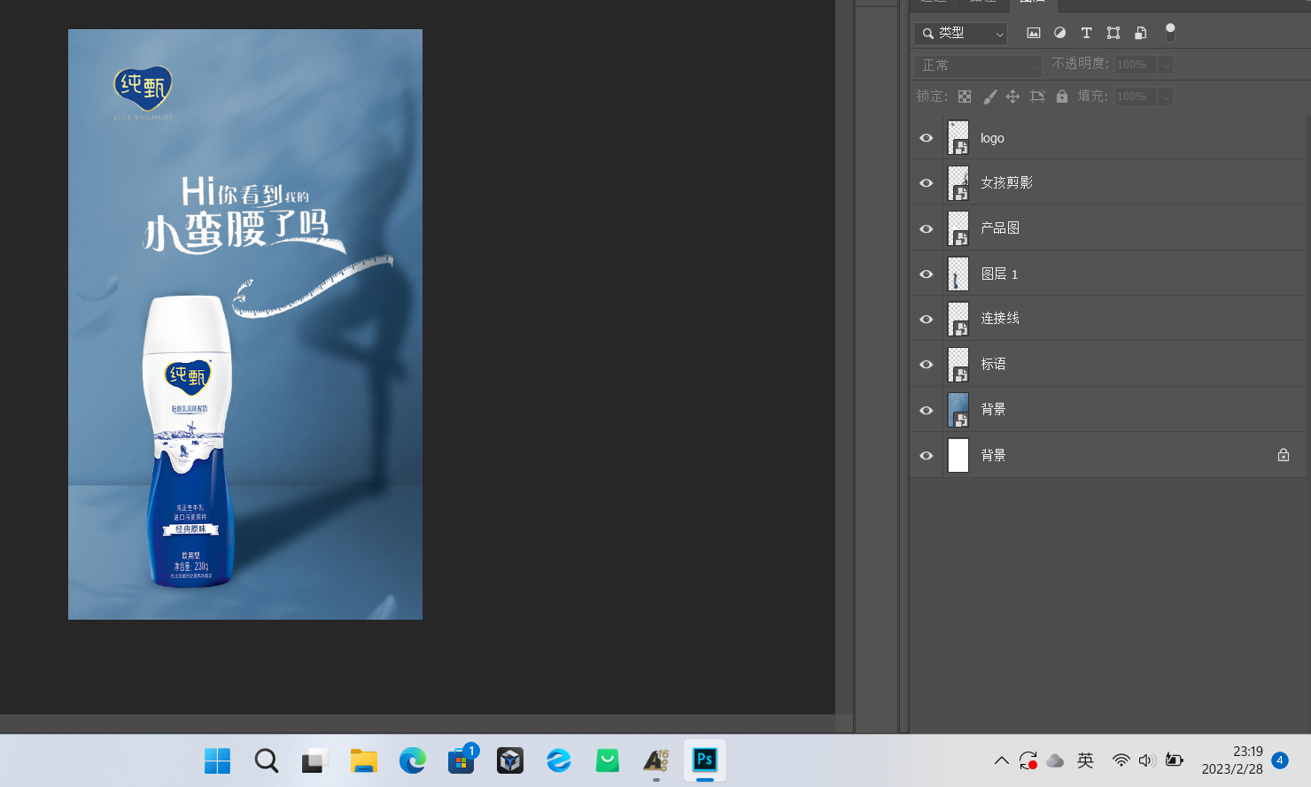Click the Photoshop icon in the taskbar

pyautogui.click(x=705, y=760)
